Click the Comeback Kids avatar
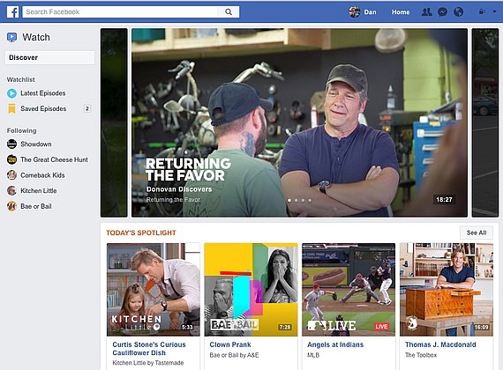 tap(11, 175)
